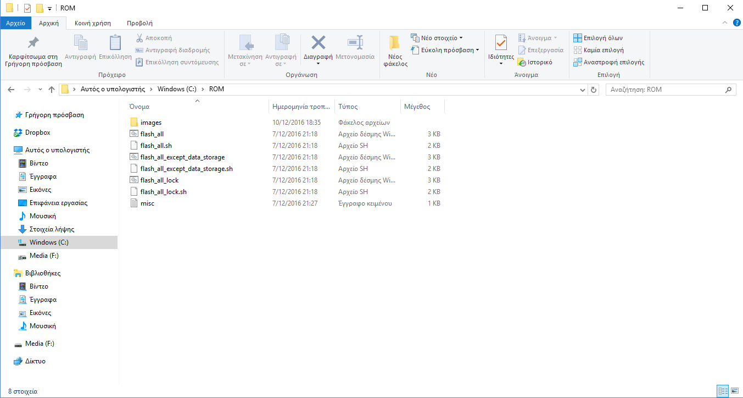743x398 pixels.
Task: Expand the address bar history dropdown arrow
Action: point(583,90)
